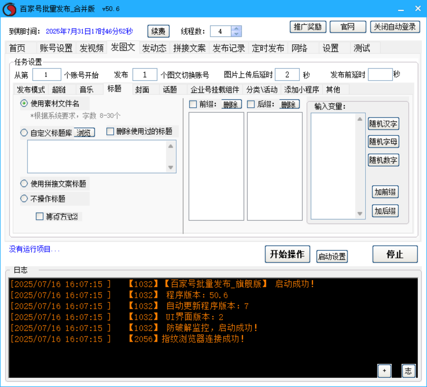
Task: Open the 发布模式 sub-tab
Action: point(31,89)
